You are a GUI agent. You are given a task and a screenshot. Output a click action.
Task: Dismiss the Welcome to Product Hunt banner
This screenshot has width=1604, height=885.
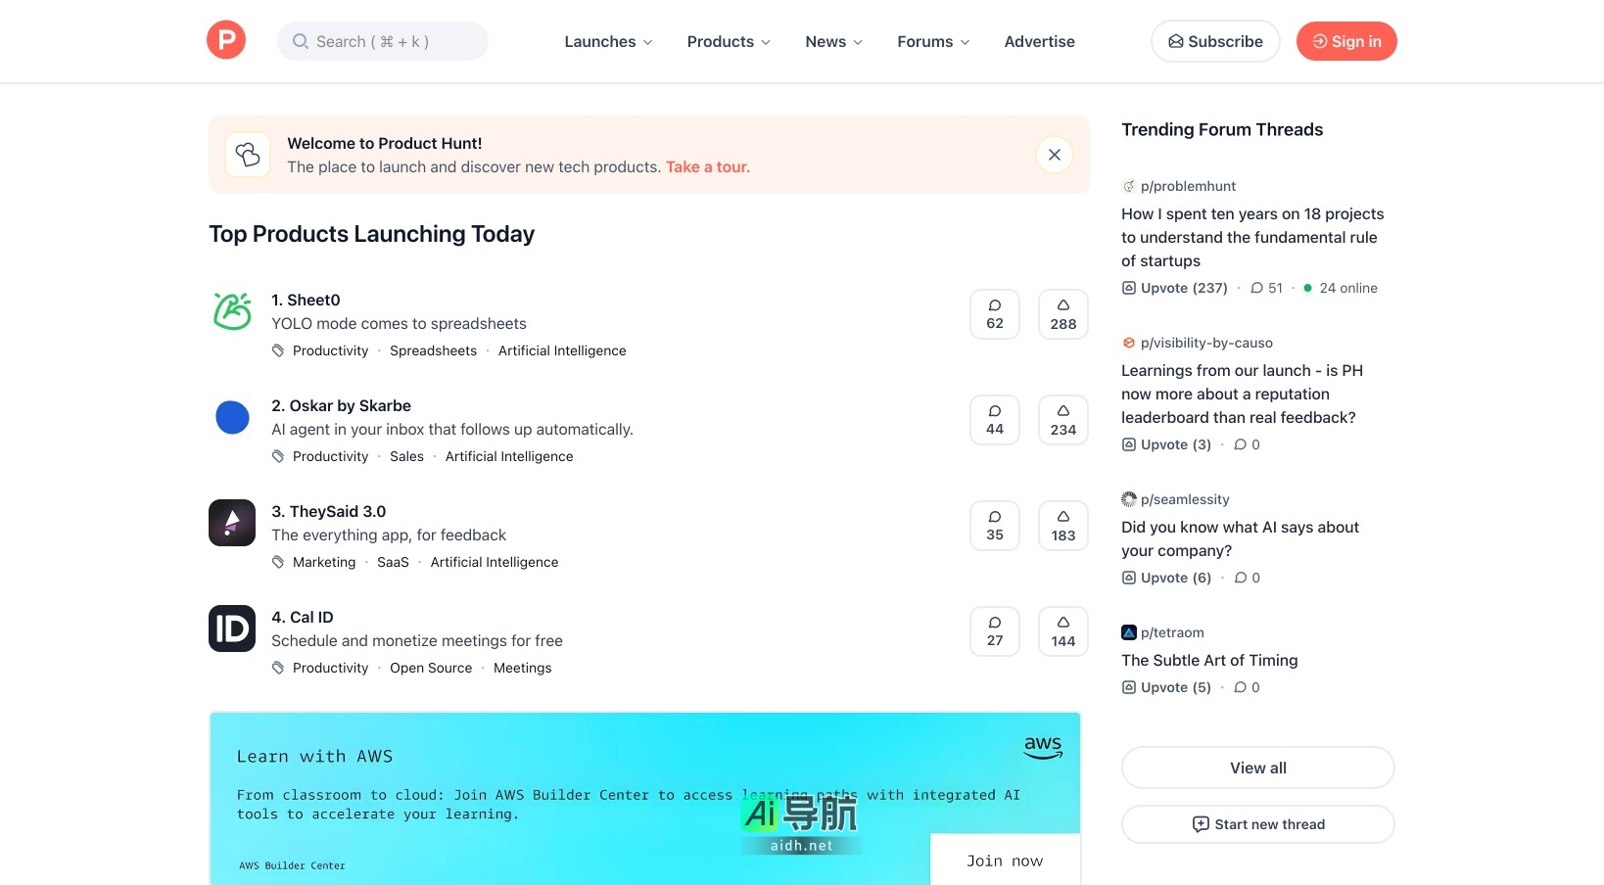(1054, 155)
